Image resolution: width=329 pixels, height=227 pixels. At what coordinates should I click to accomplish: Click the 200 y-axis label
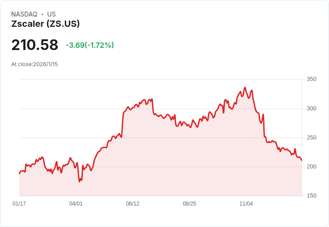(x=311, y=167)
